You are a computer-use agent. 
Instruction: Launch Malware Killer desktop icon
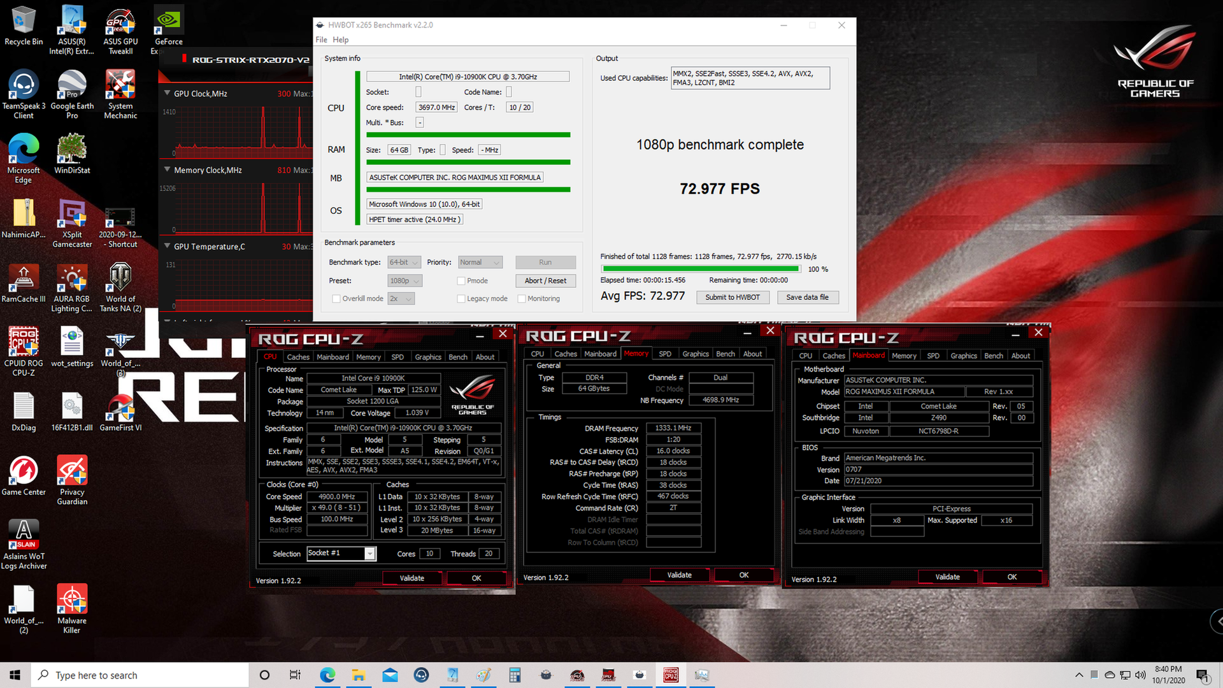coord(72,609)
